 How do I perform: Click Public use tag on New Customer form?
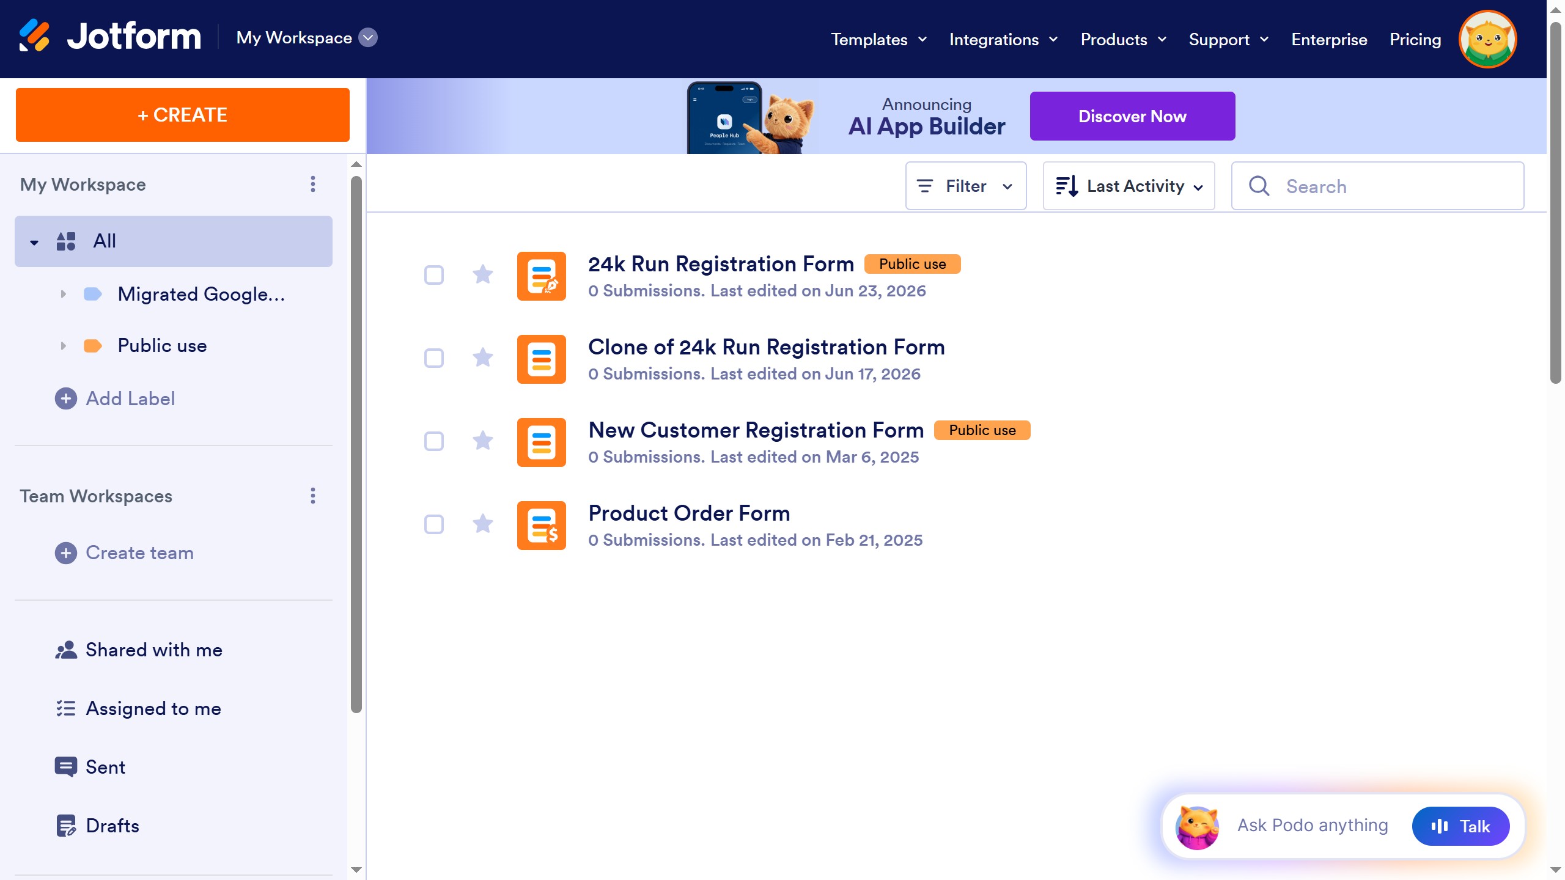982,430
